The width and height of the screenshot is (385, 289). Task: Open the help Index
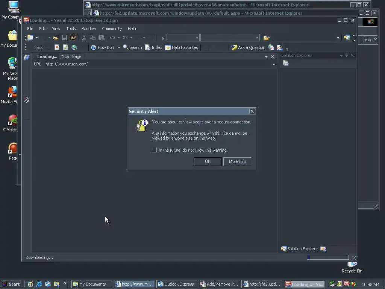point(154,47)
